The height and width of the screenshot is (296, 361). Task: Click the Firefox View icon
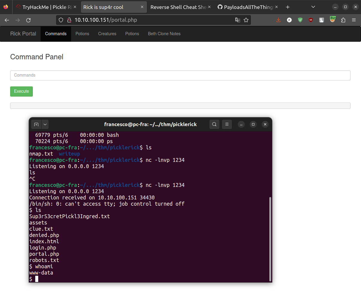(x=6, y=7)
